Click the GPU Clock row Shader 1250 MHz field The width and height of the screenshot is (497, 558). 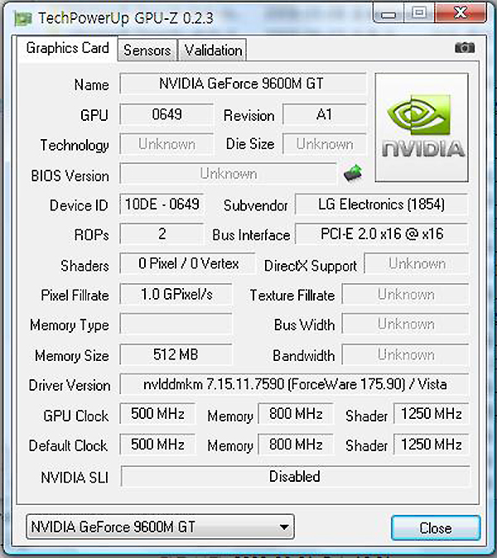pyautogui.click(x=431, y=414)
